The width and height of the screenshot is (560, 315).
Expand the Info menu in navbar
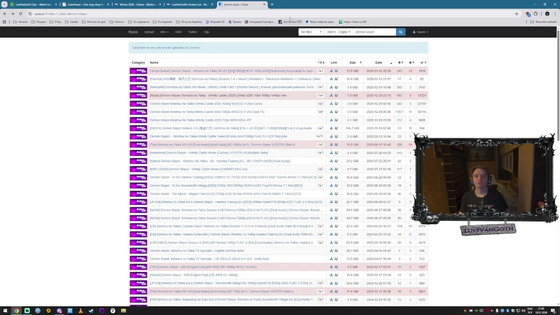point(164,32)
